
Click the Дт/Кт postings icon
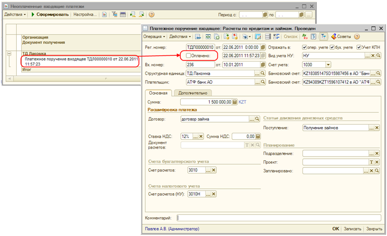coord(305,37)
